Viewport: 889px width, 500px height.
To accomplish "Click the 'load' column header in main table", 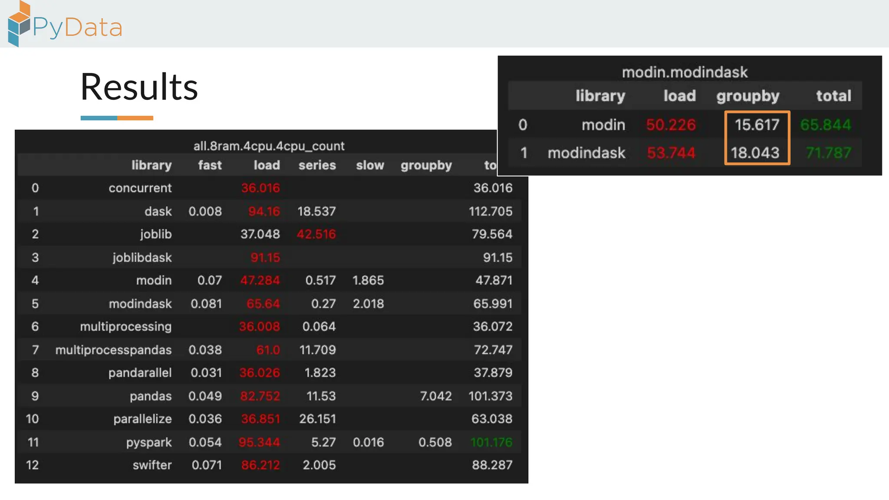I will pos(267,165).
